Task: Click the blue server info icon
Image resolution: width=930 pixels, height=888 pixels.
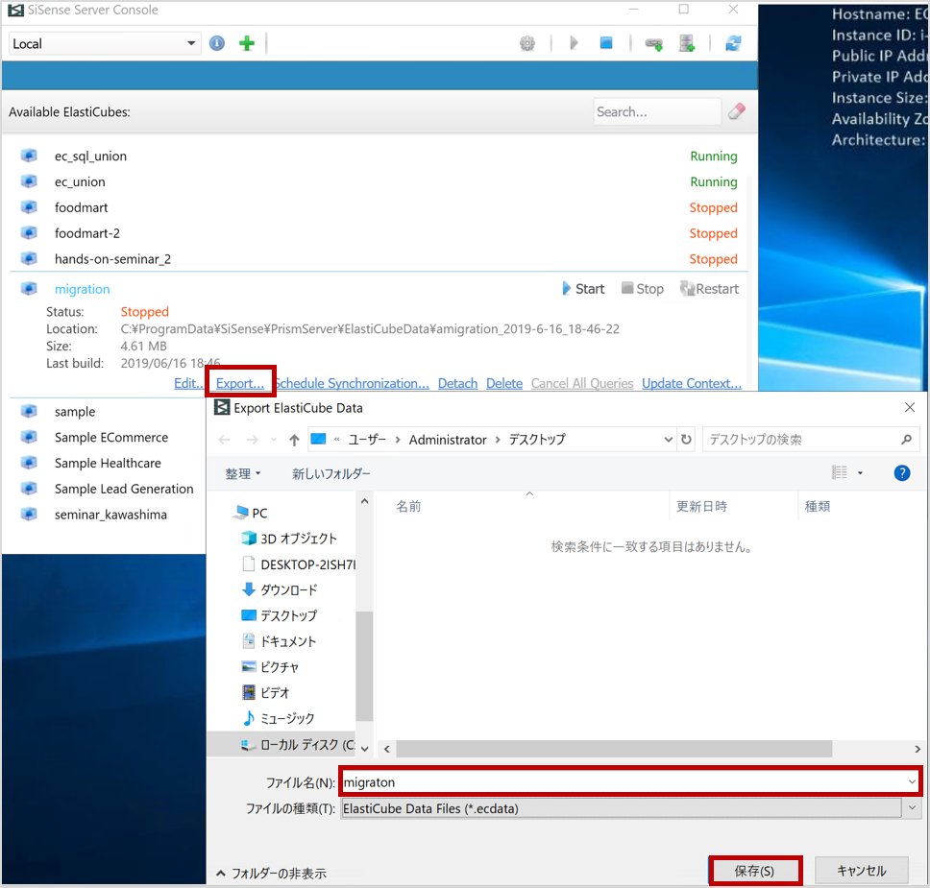Action: (x=217, y=43)
